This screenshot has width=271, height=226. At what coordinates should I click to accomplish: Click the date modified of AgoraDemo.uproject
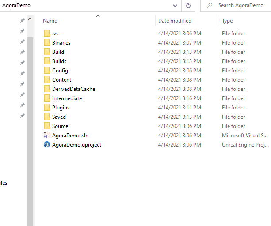[179, 145]
